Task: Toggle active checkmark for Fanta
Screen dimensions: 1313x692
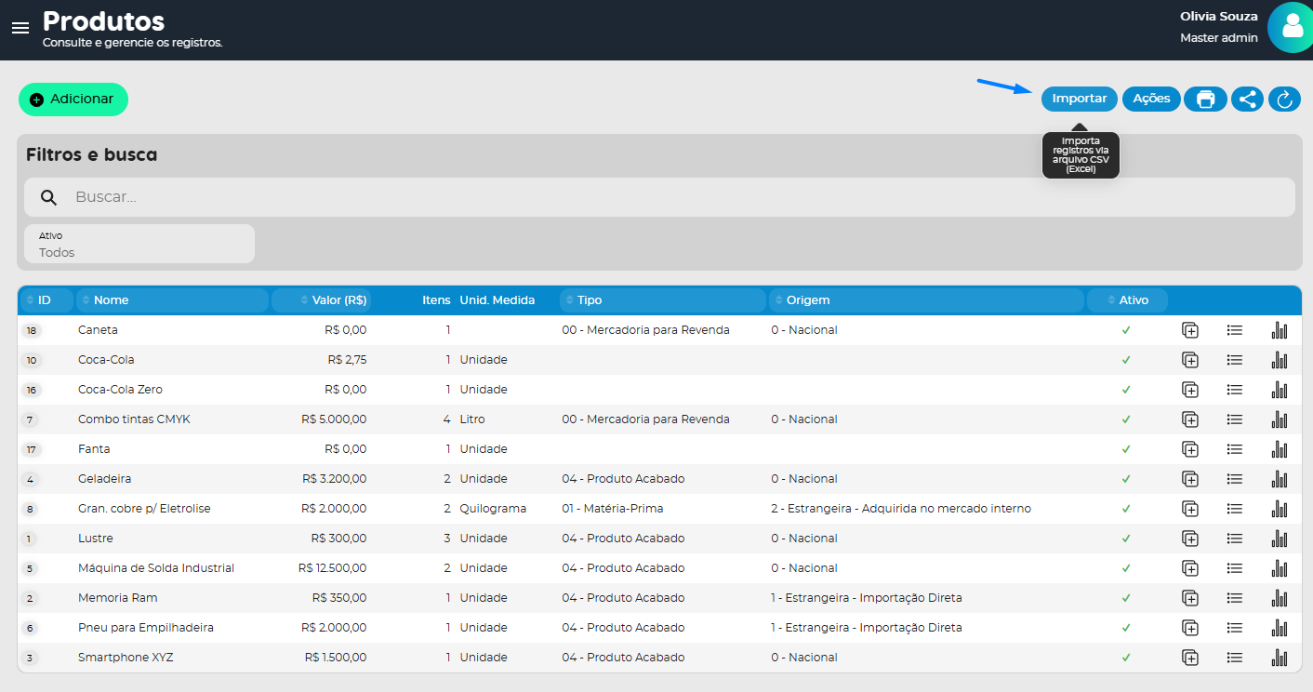Action: tap(1126, 449)
